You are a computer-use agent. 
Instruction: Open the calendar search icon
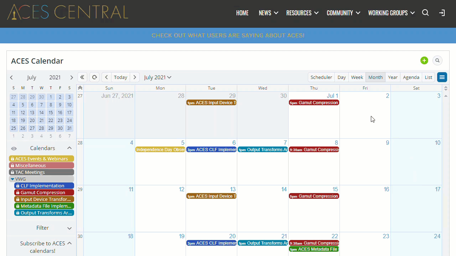[x=437, y=60]
